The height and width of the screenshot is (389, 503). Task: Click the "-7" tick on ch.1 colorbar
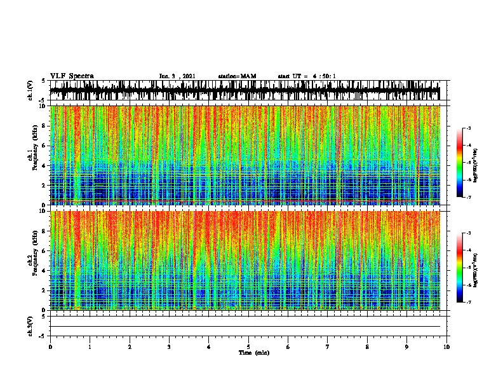[x=469, y=197]
